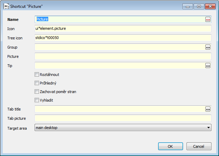The width and height of the screenshot is (219, 156).
Task: Enable the Roztáhnout checkbox
Action: pyautogui.click(x=37, y=75)
